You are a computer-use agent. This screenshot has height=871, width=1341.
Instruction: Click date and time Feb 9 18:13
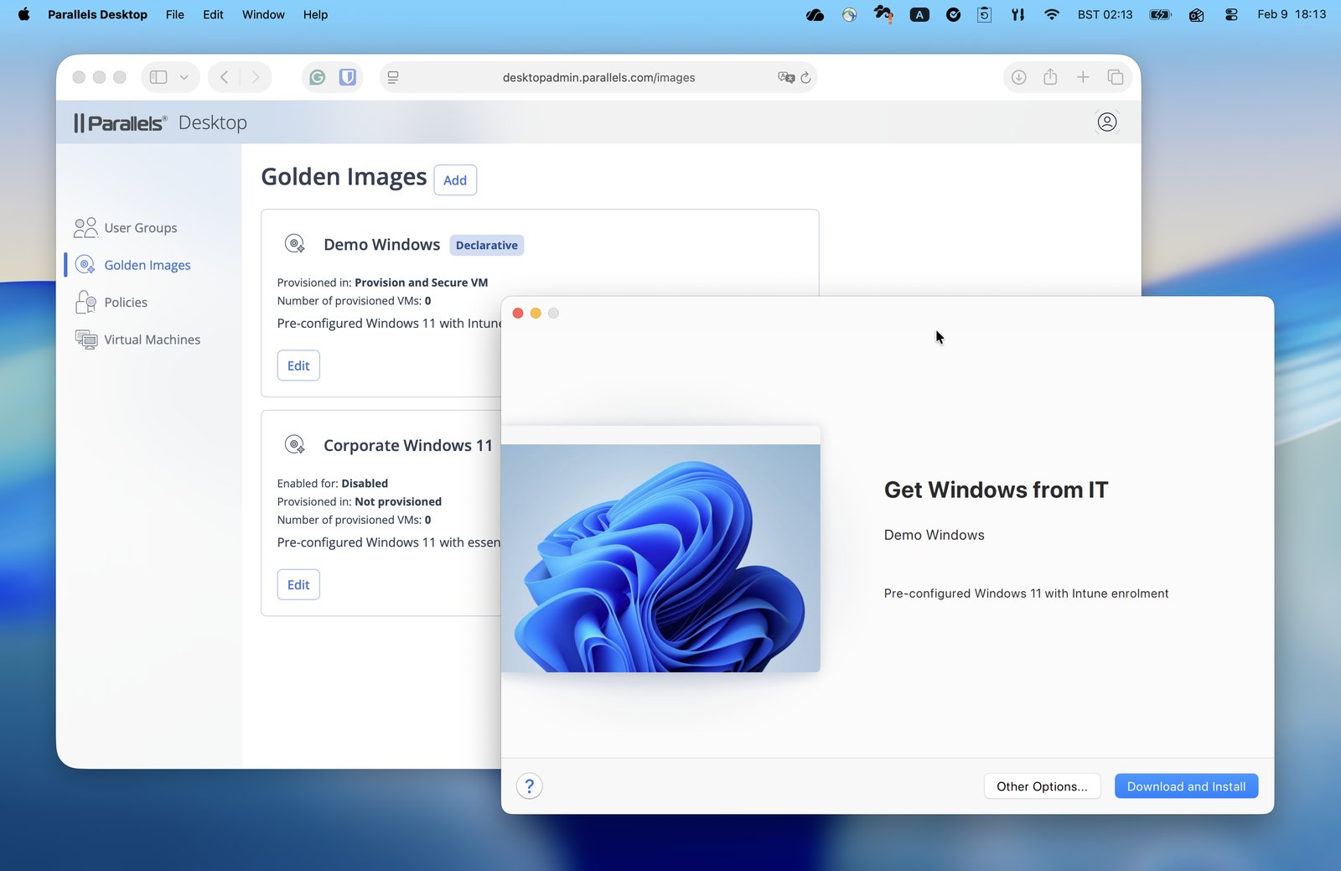(x=1292, y=14)
